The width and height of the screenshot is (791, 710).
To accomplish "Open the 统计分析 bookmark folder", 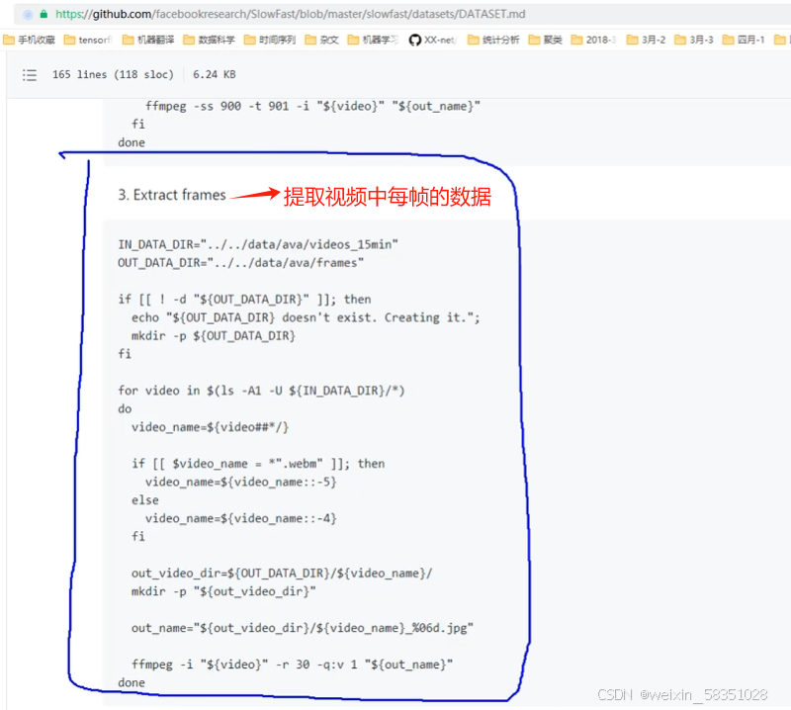I will tap(492, 40).
